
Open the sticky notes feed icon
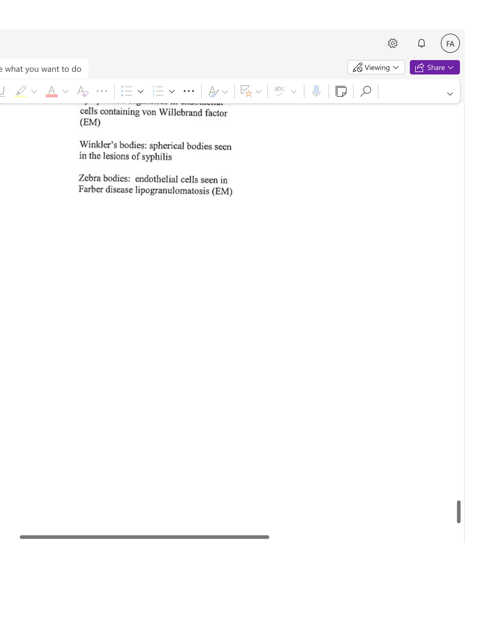tap(341, 91)
